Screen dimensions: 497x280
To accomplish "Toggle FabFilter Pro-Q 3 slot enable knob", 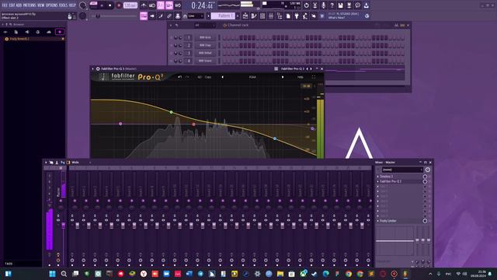I will [x=425, y=181].
